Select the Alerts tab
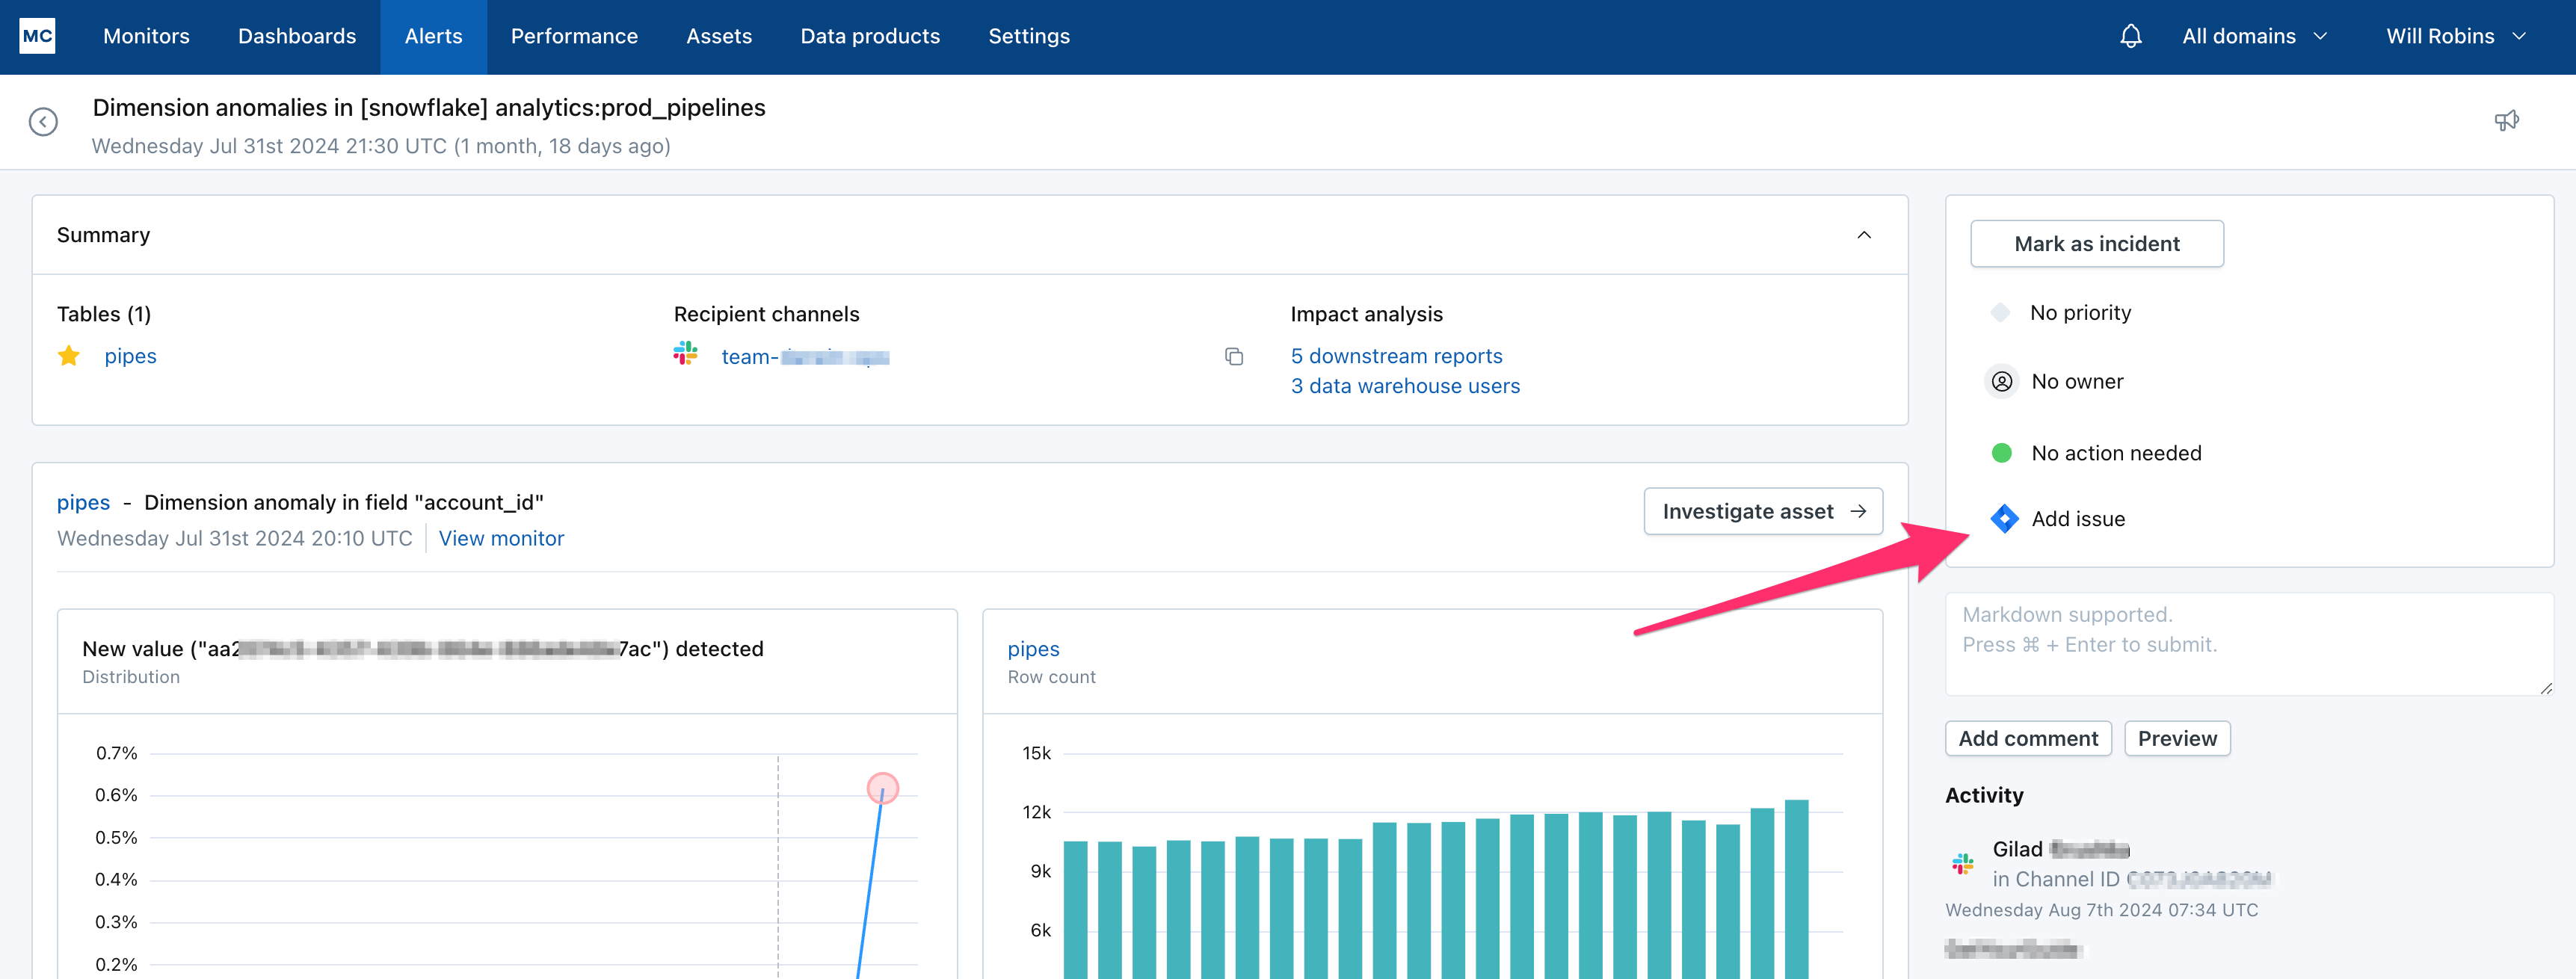 pyautogui.click(x=434, y=37)
